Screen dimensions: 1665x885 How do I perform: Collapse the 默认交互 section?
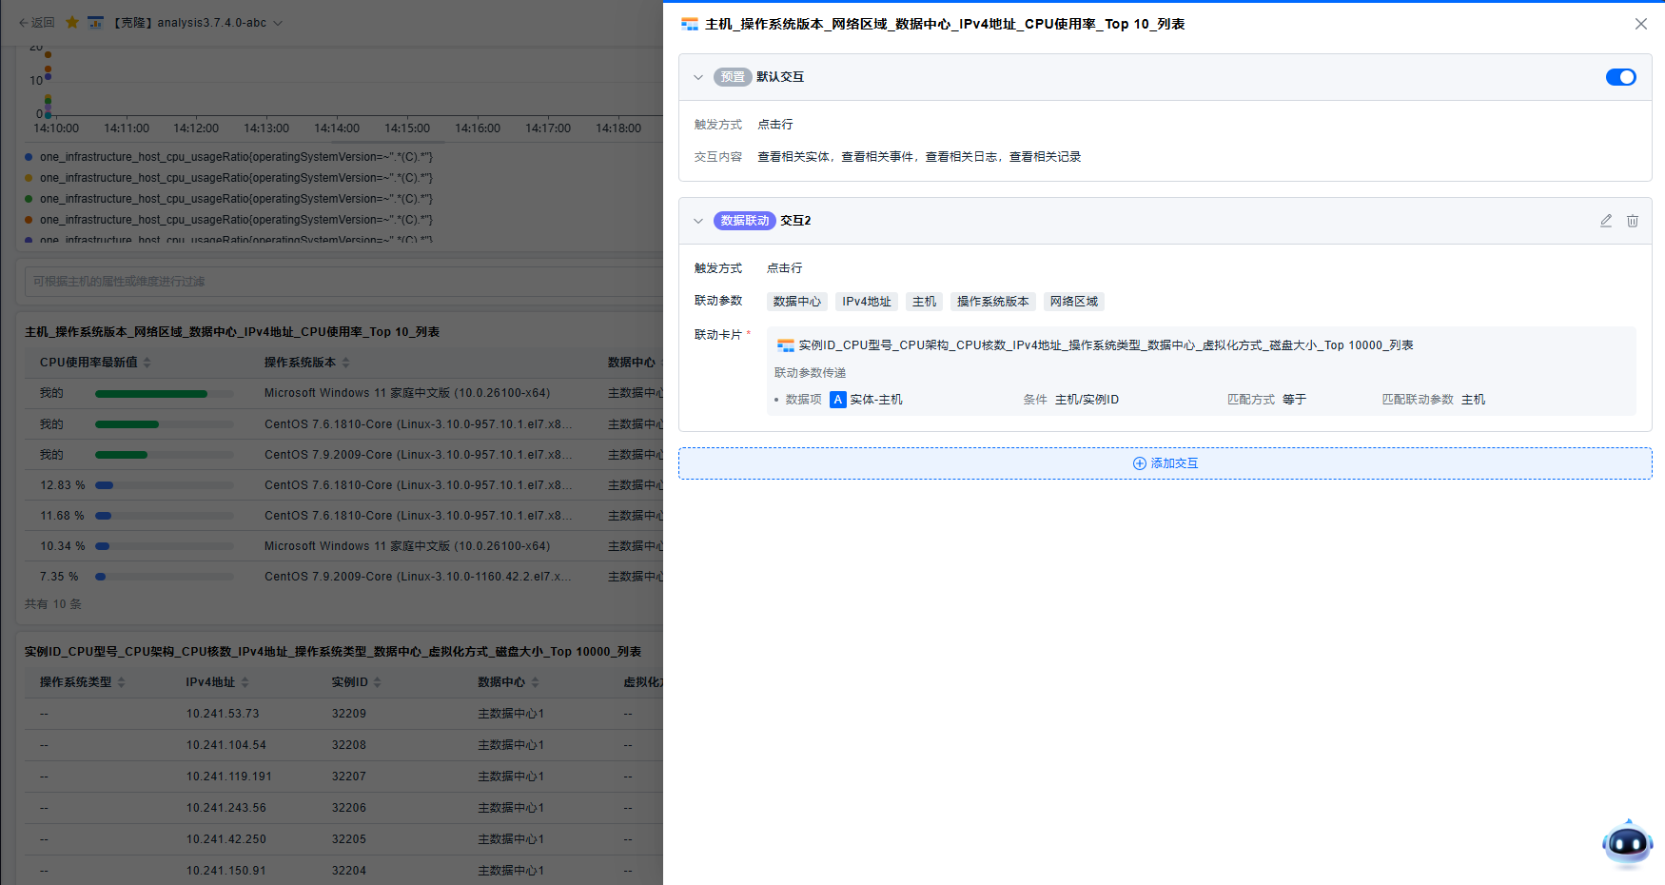[x=698, y=77]
